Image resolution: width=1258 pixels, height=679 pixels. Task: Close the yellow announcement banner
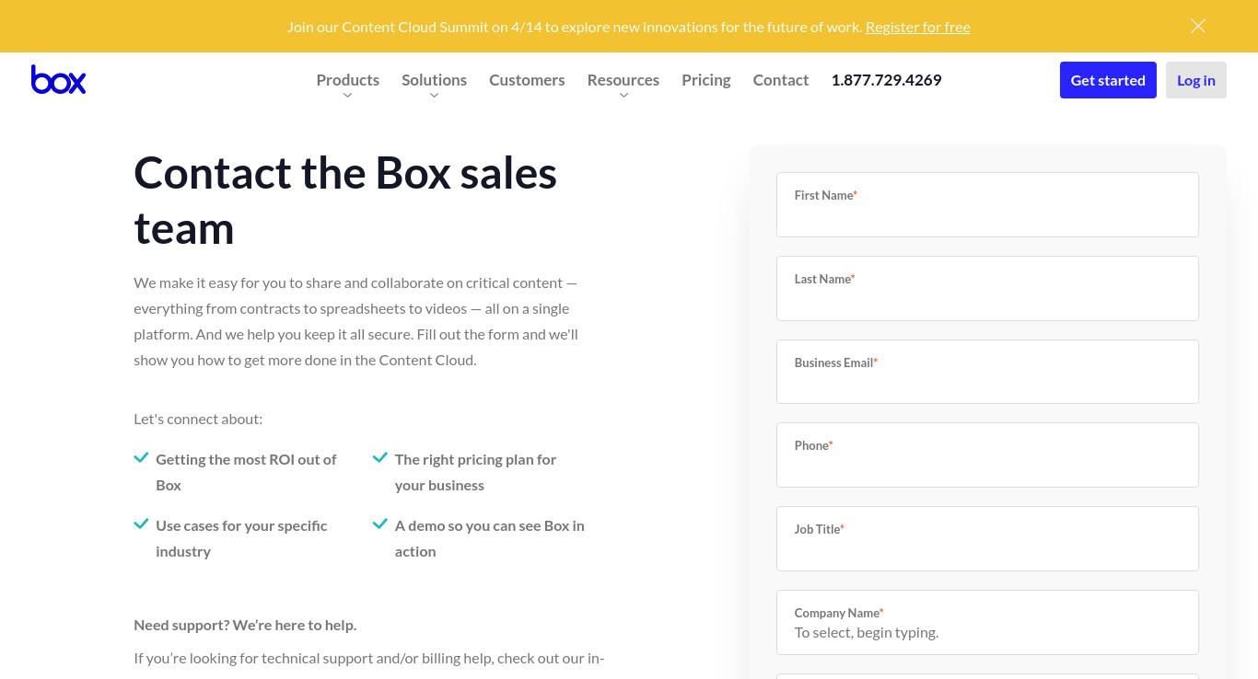click(1198, 26)
